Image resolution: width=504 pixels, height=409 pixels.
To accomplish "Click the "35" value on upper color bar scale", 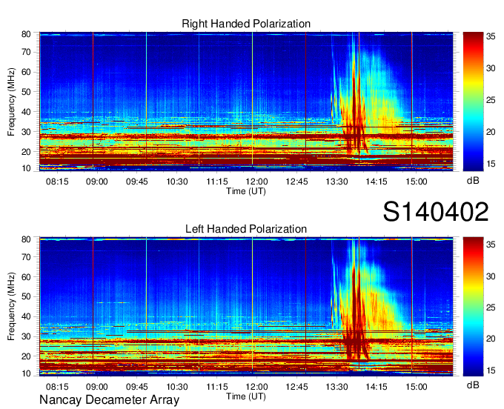I will [491, 36].
